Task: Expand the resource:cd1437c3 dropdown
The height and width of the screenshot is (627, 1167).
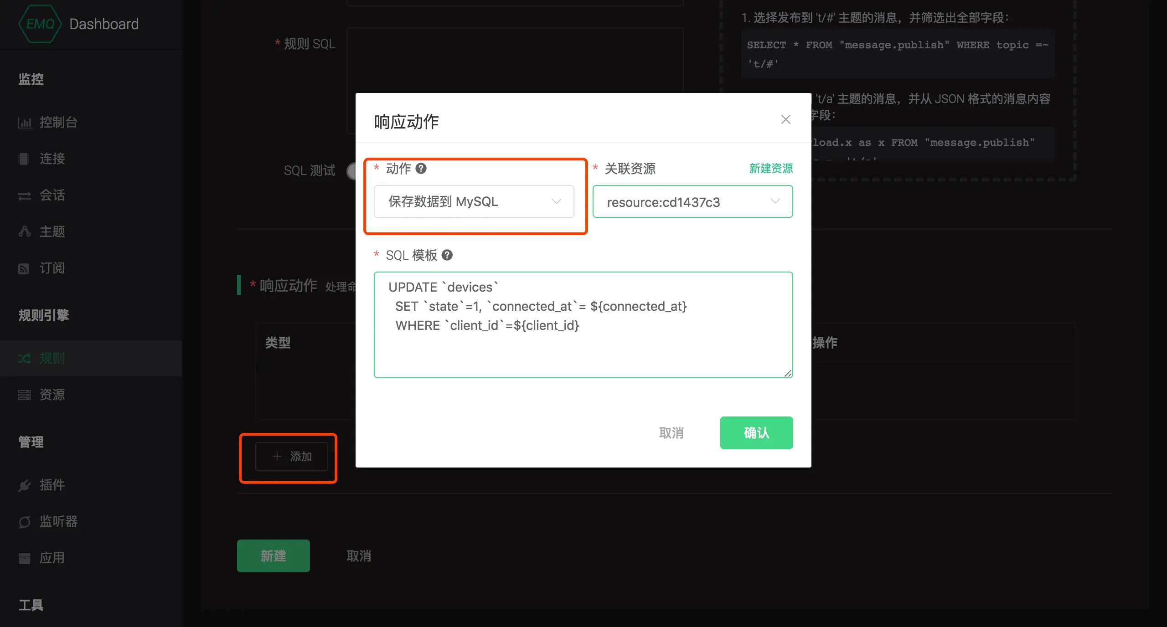Action: click(x=692, y=202)
